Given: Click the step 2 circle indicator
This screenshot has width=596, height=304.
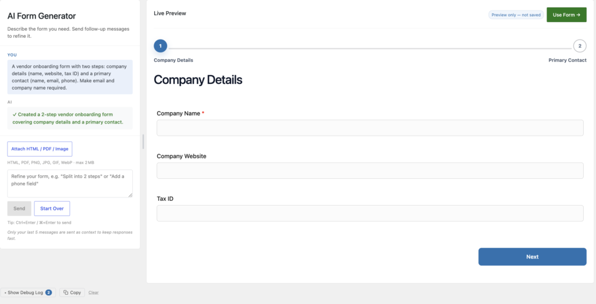Looking at the screenshot, I should (580, 46).
